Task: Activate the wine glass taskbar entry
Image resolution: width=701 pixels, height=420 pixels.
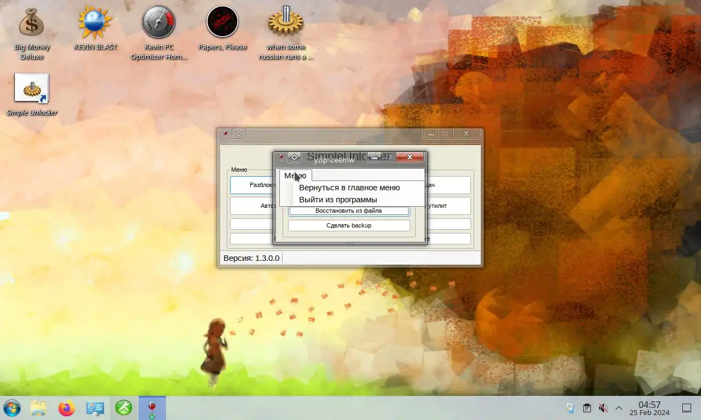Action: tap(152, 408)
